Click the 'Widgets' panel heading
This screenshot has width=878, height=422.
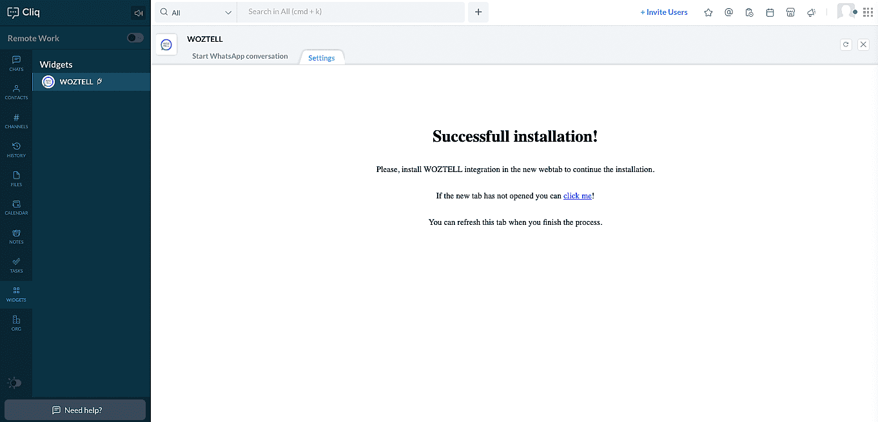[56, 64]
